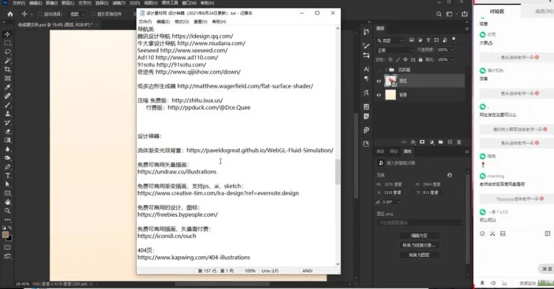554x289 pixels.
Task: Expand the 完成稿 layer group
Action: click(x=385, y=68)
